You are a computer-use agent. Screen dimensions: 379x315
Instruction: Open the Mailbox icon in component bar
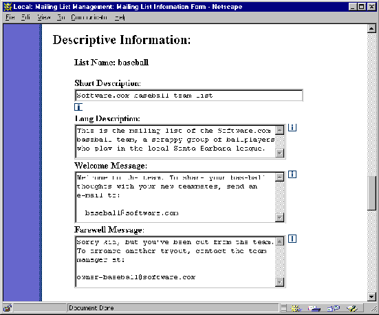(314, 308)
